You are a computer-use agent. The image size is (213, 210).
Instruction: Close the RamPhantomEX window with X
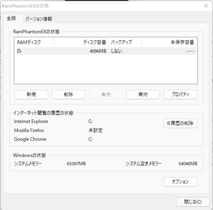click(x=206, y=6)
